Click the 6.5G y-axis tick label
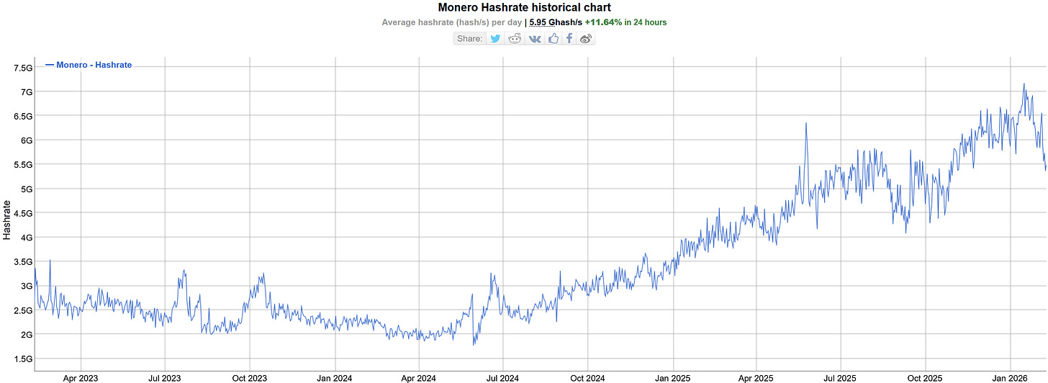The height and width of the screenshot is (383, 1048). click(23, 116)
